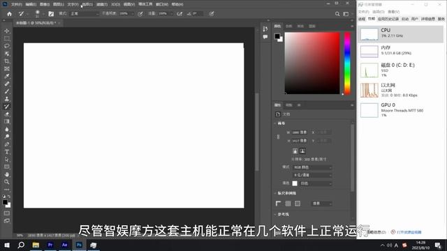The width and height of the screenshot is (447, 251).
Task: Open the white fill dropdown
Action: tap(316, 183)
